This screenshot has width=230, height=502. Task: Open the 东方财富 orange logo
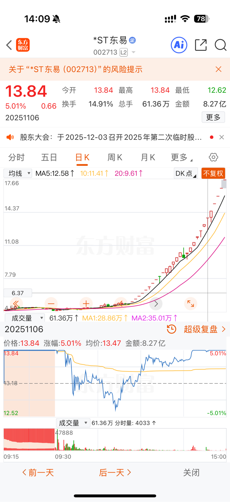tap(23, 45)
